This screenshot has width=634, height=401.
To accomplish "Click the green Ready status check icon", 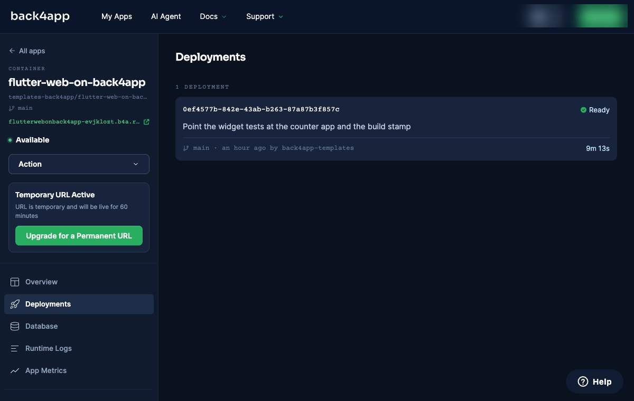I will coord(583,110).
